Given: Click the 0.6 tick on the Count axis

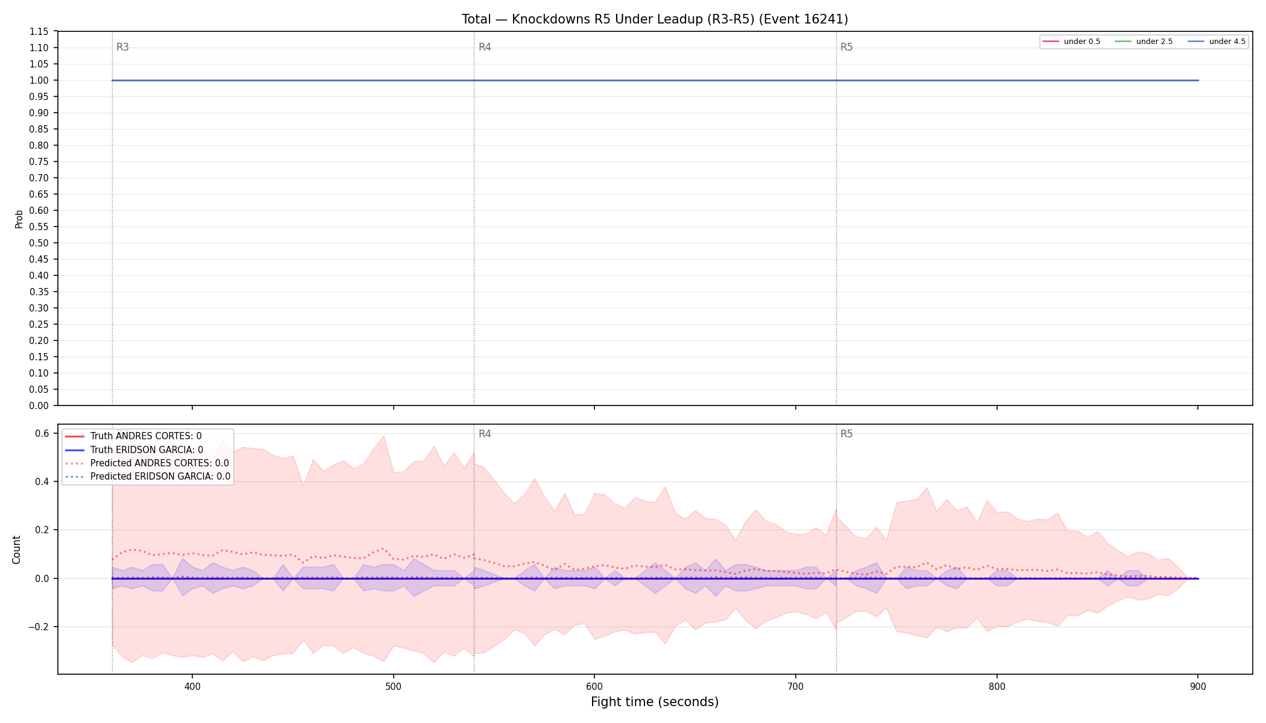Looking at the screenshot, I should tap(42, 433).
